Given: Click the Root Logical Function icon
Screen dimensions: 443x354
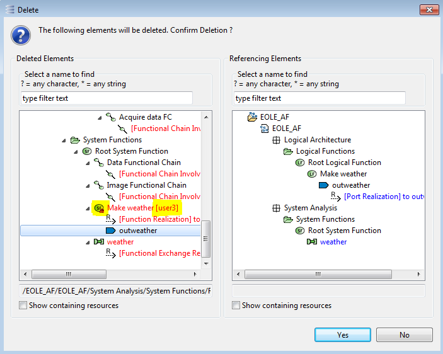Looking at the screenshot, I should (x=300, y=163).
